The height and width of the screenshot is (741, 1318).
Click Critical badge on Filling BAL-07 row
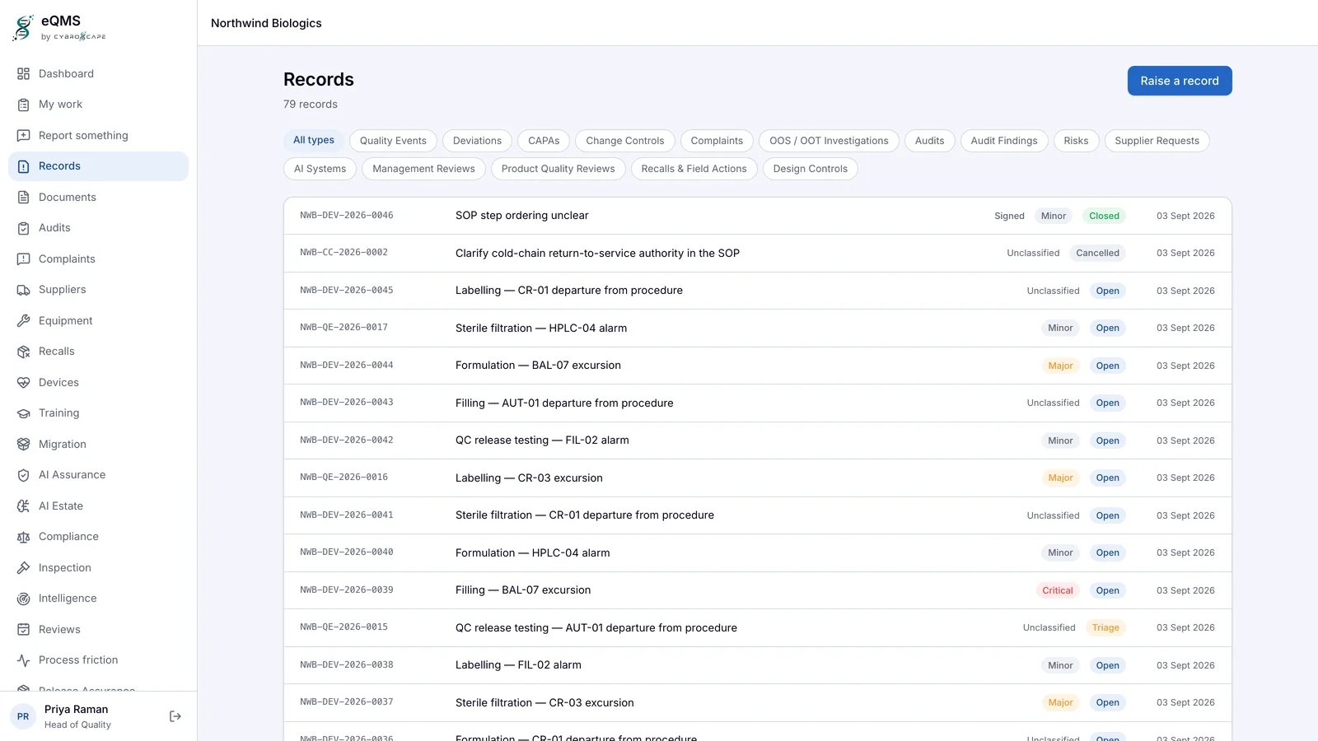pos(1057,590)
